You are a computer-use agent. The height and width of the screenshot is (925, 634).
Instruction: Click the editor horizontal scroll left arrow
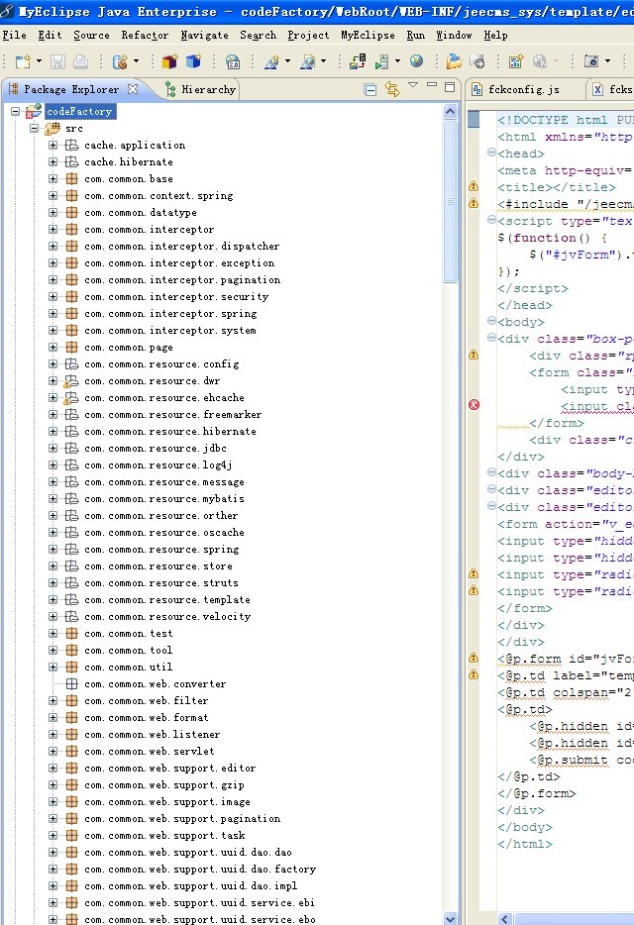coord(504,918)
